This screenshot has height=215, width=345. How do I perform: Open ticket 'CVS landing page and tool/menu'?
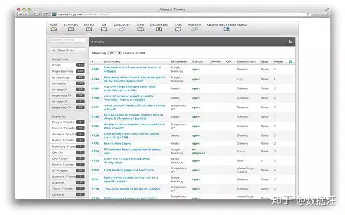[x=129, y=170]
